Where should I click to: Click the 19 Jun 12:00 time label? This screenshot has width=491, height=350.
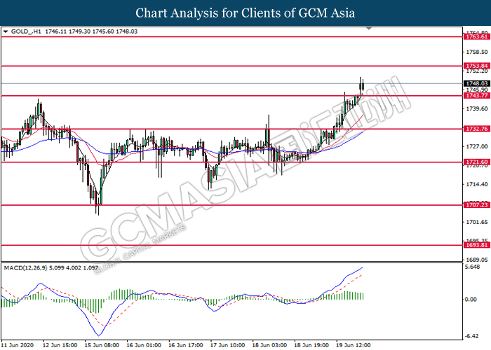354,345
